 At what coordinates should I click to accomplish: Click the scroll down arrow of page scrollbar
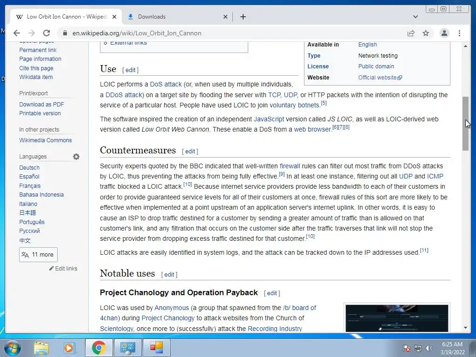pos(465,328)
